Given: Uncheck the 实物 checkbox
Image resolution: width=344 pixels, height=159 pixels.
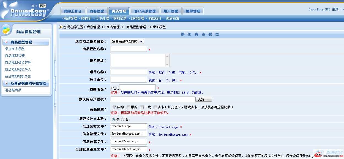Looking at the screenshot, I should pos(114,107).
